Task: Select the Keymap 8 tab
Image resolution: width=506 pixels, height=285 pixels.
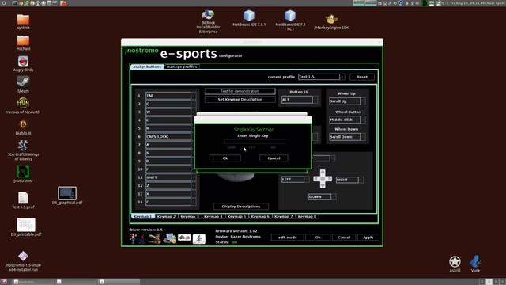Action: [307, 216]
